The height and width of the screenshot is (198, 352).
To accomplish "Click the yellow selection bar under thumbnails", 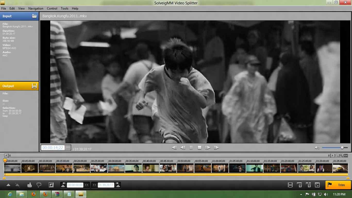I will coord(176,175).
